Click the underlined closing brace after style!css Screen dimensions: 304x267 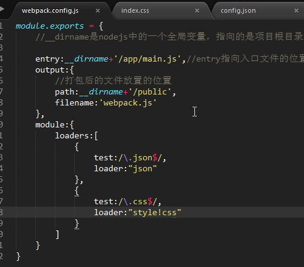(x=77, y=224)
